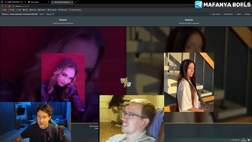Viewport: 252px width, 142px height.
Task: Open the Twitch link under Ilnaone
Action: pyautogui.click(x=63, y=23)
